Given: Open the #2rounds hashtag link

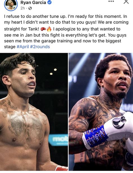Looking at the screenshot, I should 40,47.
